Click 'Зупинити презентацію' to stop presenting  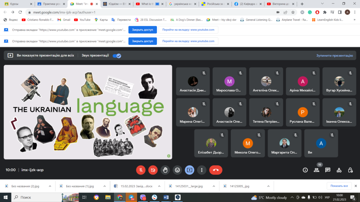tap(334, 55)
